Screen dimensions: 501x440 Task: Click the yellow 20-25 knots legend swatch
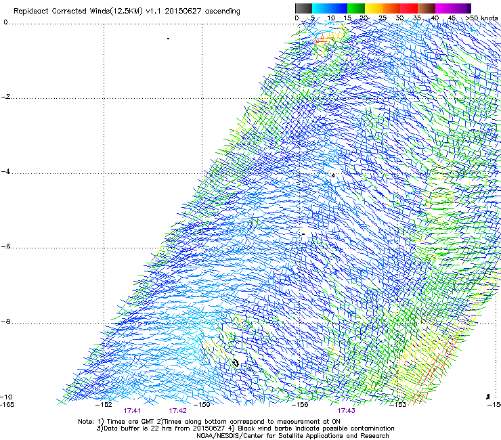pos(374,8)
